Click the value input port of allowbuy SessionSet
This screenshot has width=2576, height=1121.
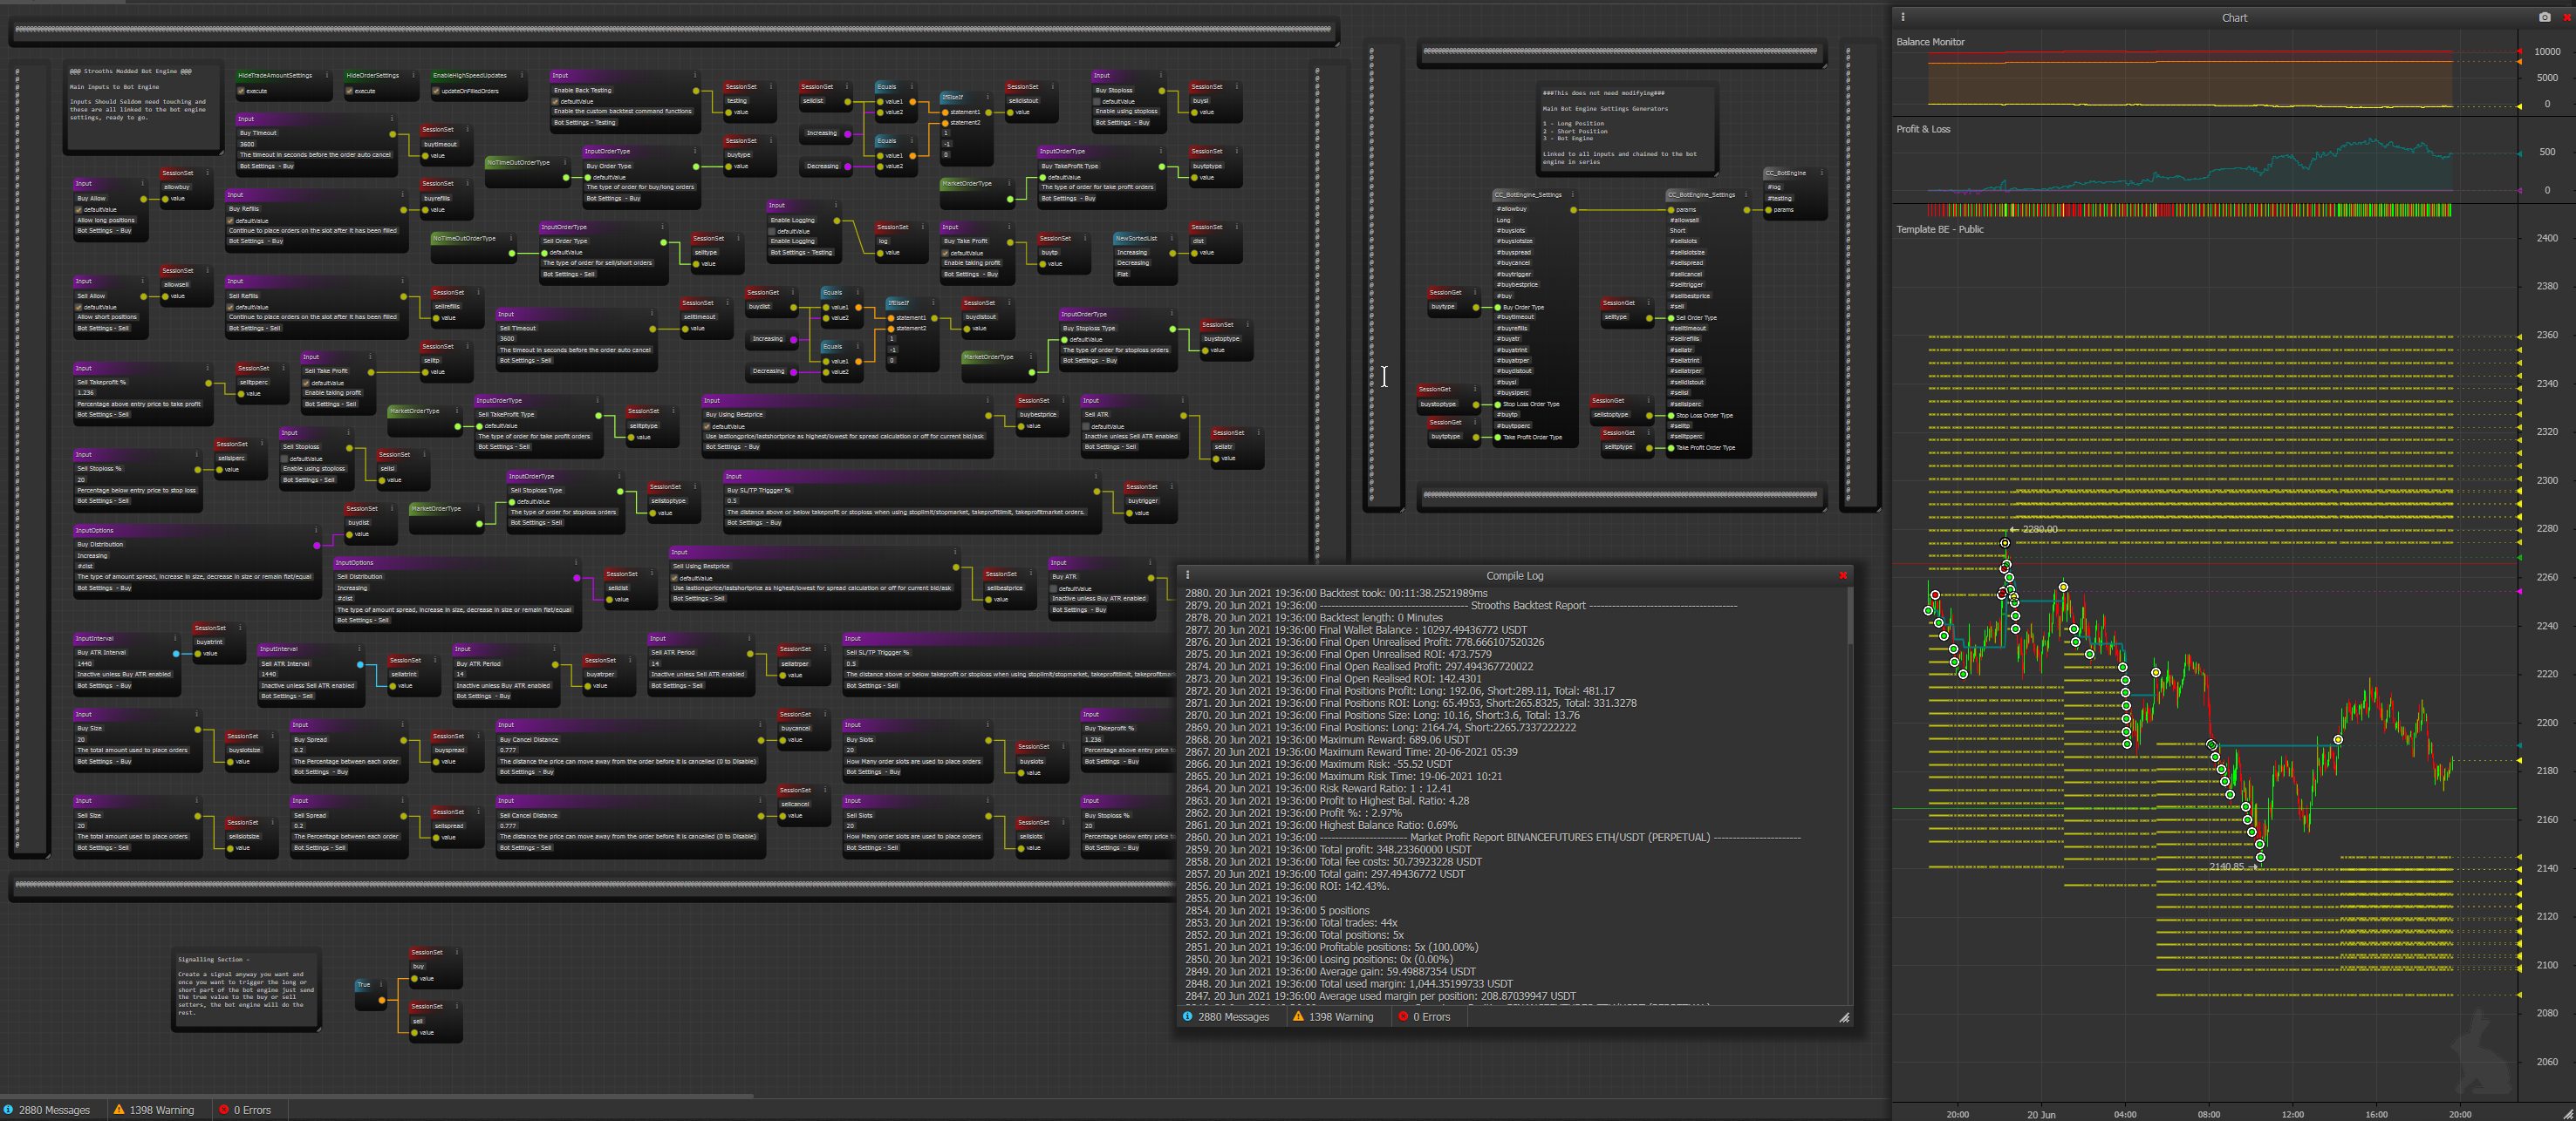[166, 199]
